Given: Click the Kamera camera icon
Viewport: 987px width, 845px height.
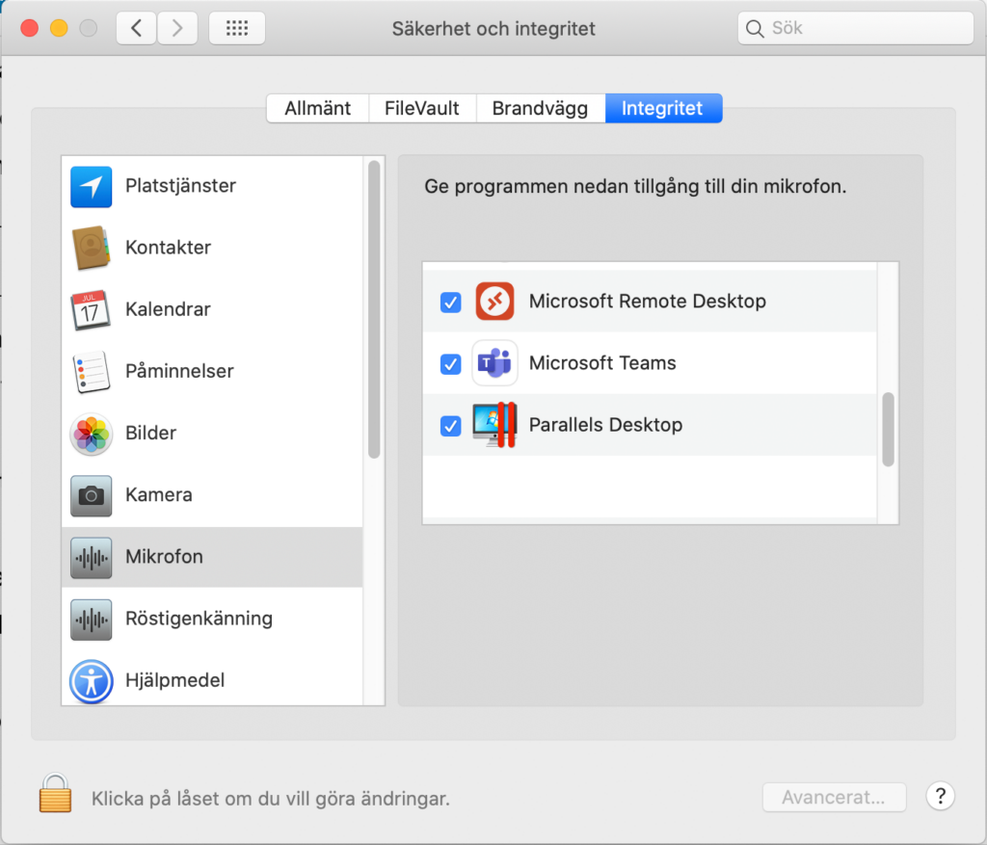Looking at the screenshot, I should tap(92, 496).
